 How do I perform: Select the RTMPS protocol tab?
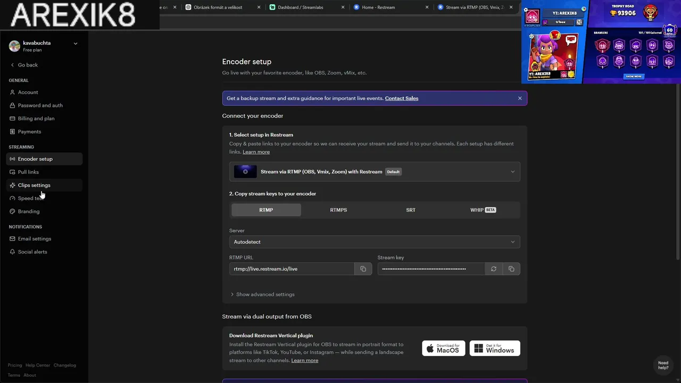coord(338,210)
